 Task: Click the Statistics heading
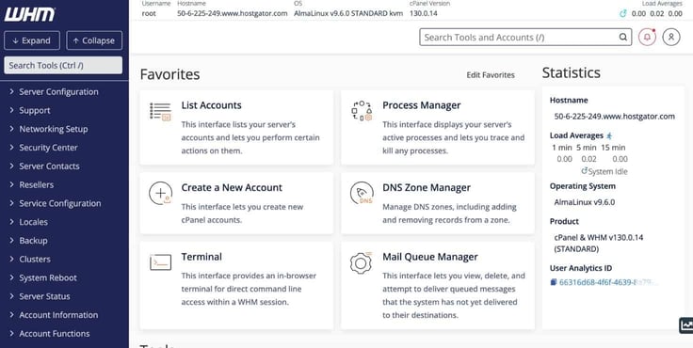[x=571, y=72]
